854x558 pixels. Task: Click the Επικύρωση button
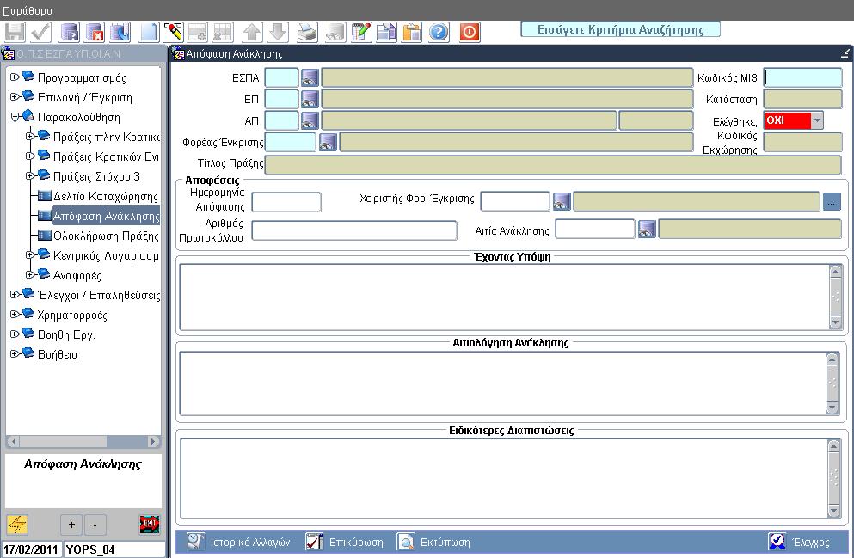pyautogui.click(x=344, y=543)
